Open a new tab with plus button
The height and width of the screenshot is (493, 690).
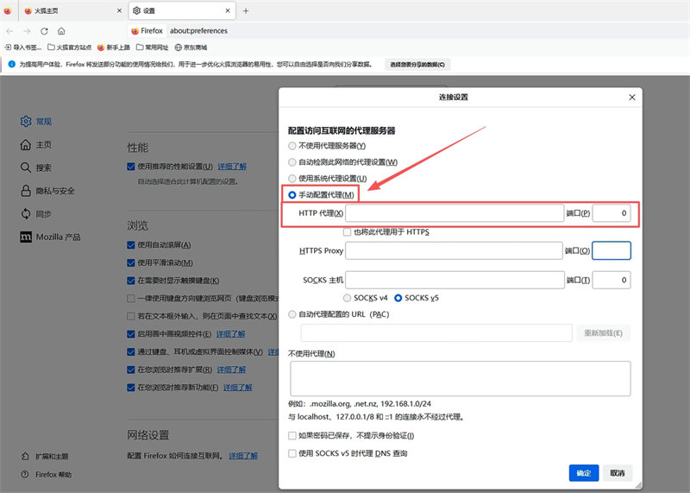point(246,10)
